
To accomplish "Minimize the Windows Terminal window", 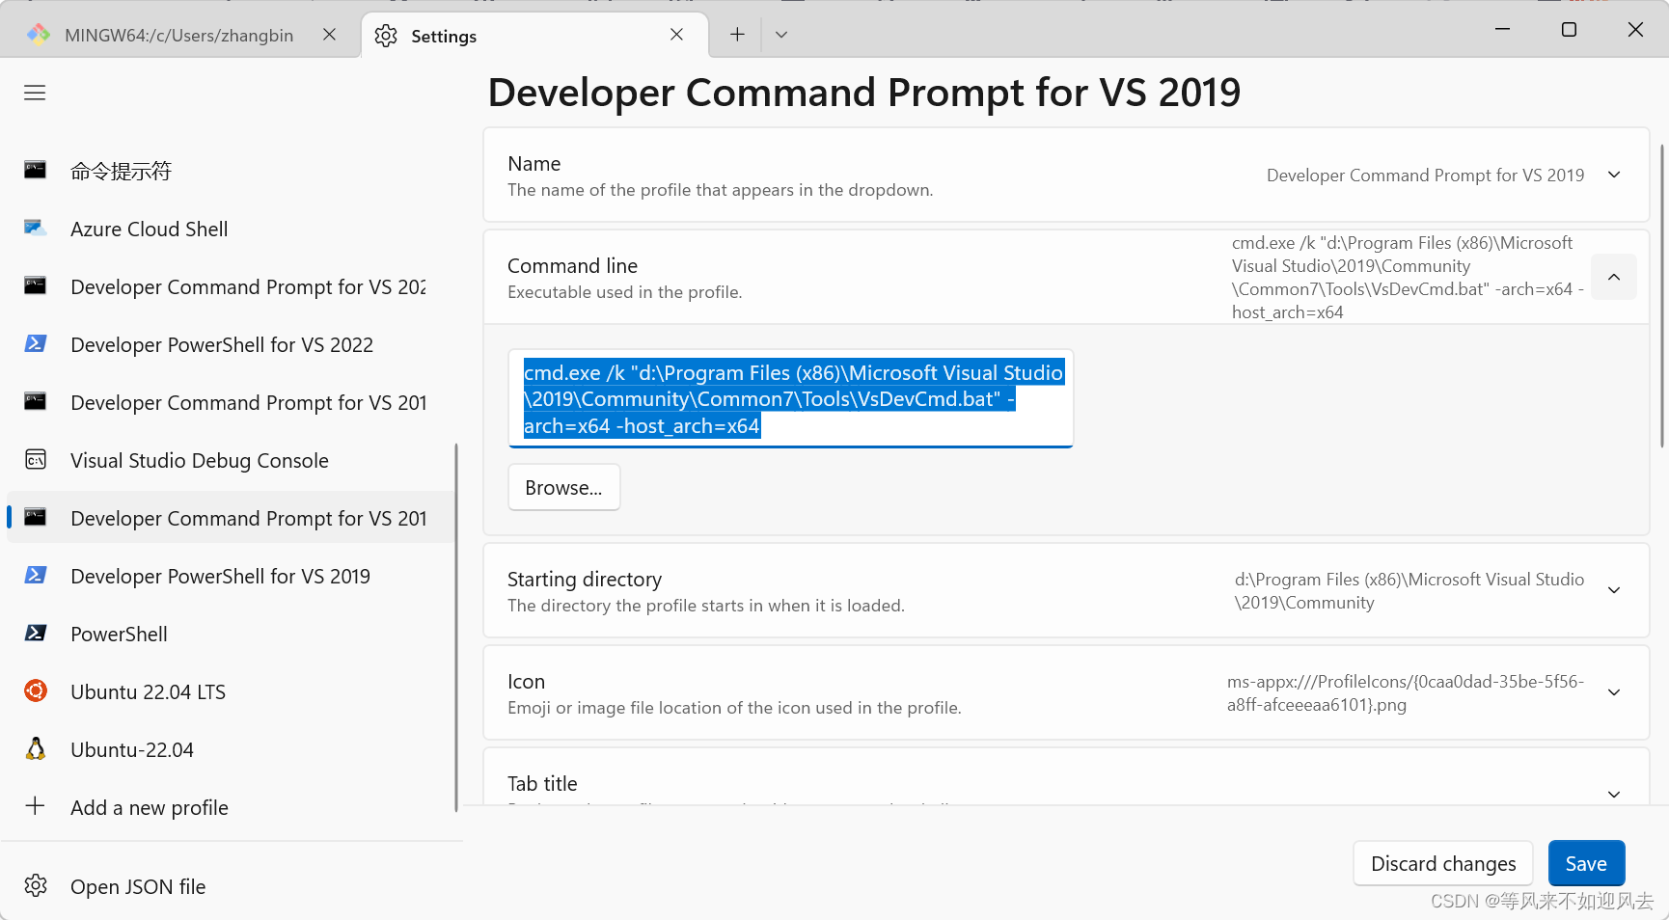I will pyautogui.click(x=1502, y=29).
